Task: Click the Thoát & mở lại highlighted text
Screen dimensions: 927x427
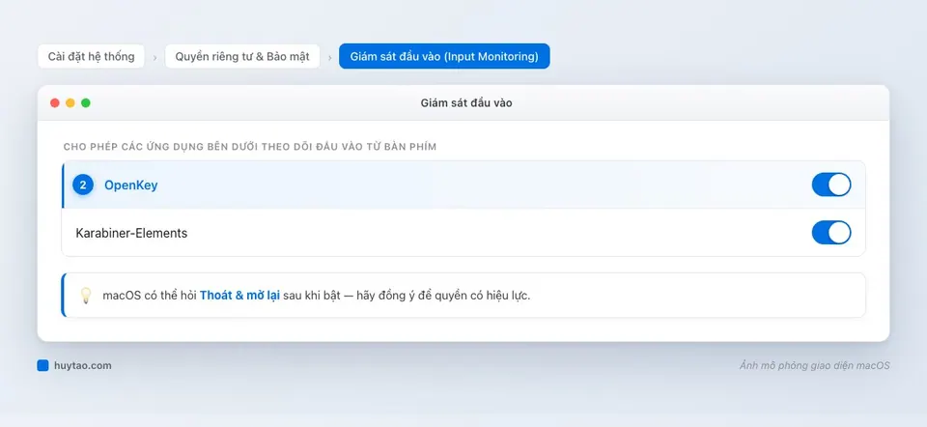Action: (239, 295)
